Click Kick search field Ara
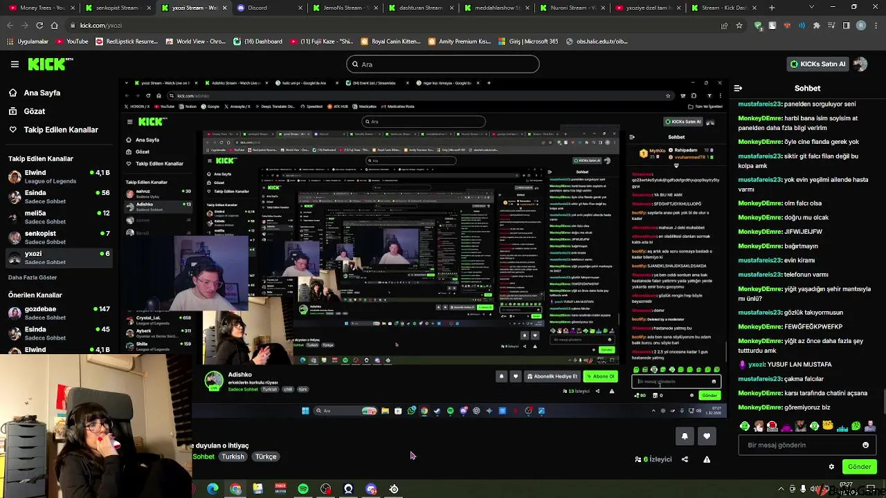Screen dimensions: 886x498 [x=442, y=64]
